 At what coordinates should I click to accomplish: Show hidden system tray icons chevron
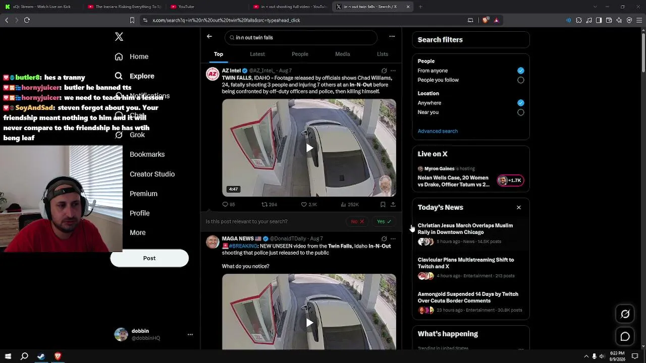click(x=586, y=356)
